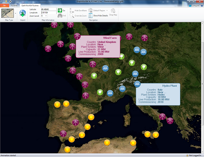Click the Map Type aerial thumbnail
The width and height of the screenshot is (204, 157).
point(7,13)
